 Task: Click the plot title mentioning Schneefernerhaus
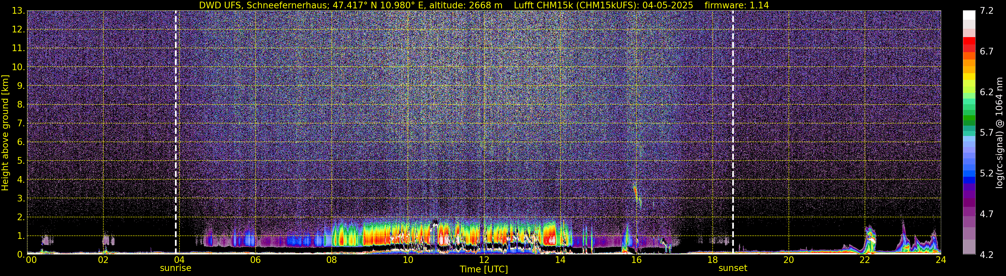click(x=484, y=5)
